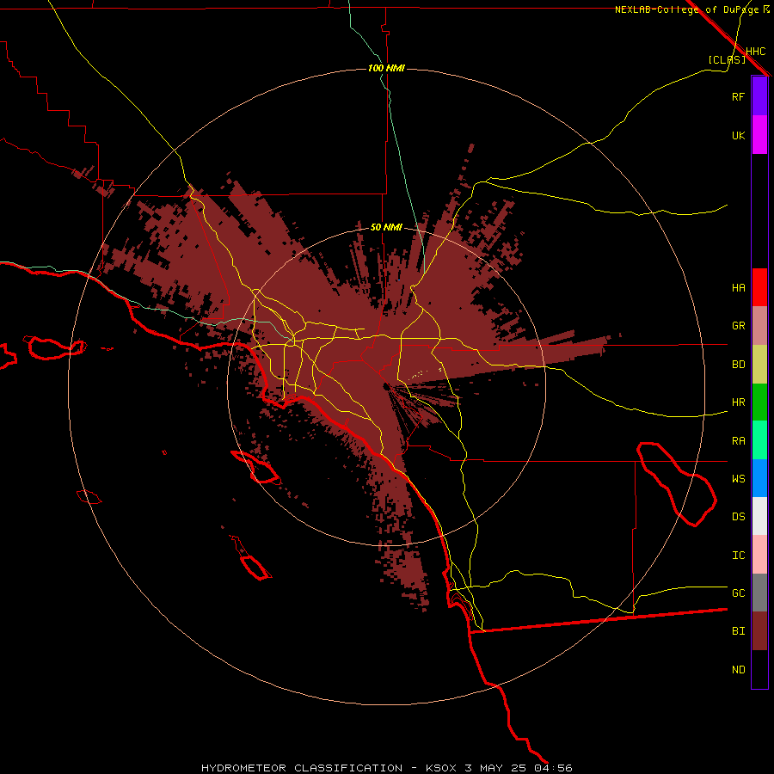Click the KSOX station identifier

tap(442, 768)
